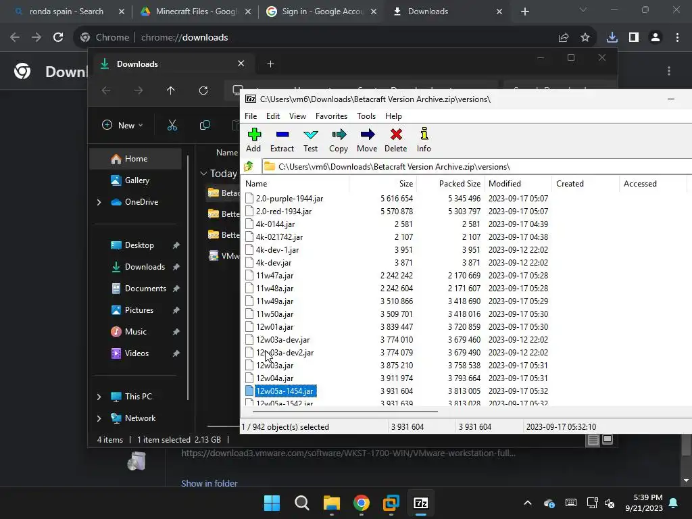Select 4k-0144.jar file

click(x=275, y=224)
